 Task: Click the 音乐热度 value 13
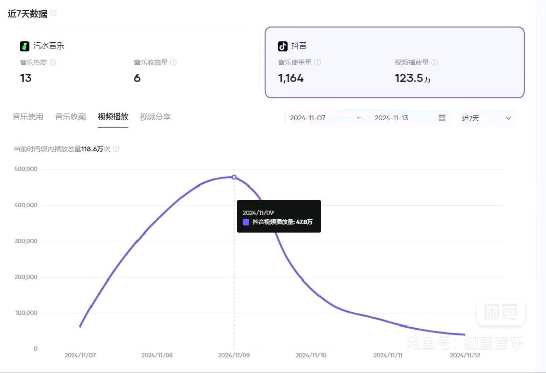[x=26, y=78]
